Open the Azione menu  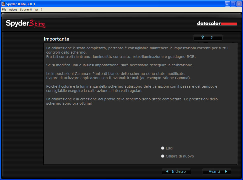(x=13, y=10)
